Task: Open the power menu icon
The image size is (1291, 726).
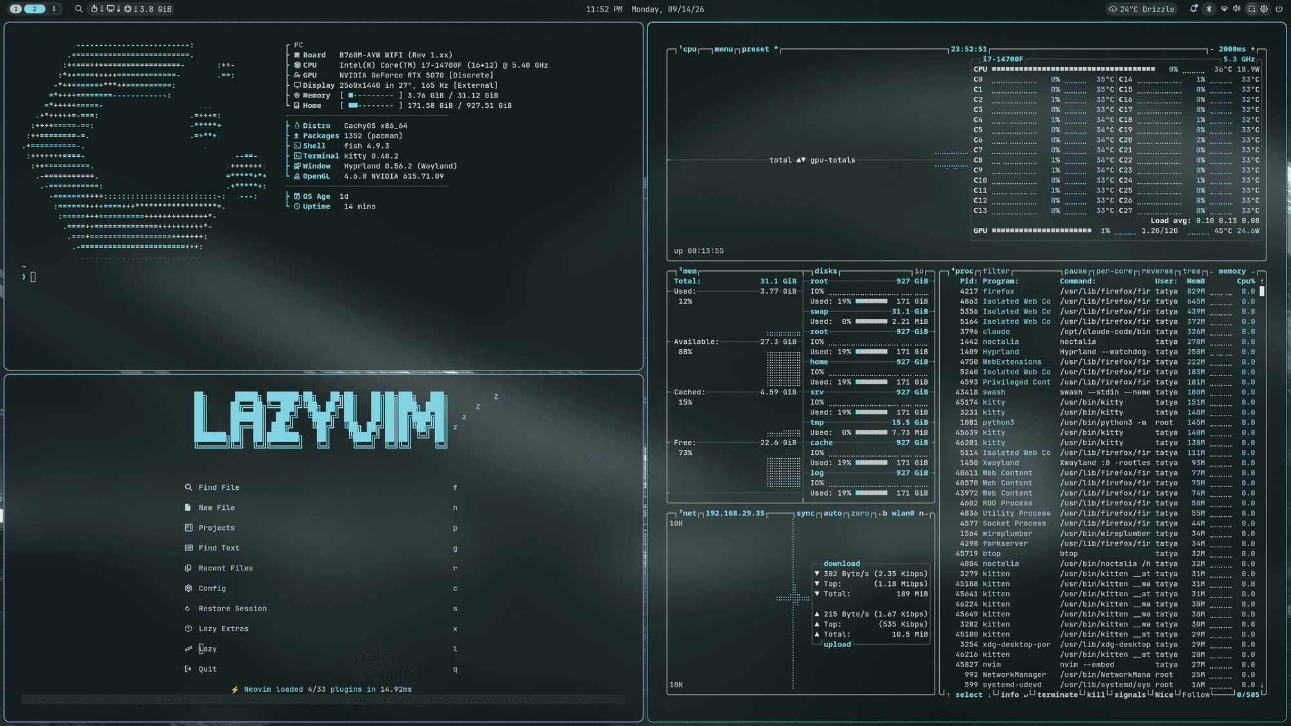Action: (x=1279, y=9)
